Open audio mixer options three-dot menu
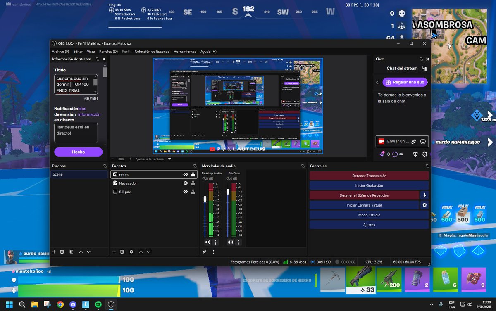The height and width of the screenshot is (311, 496). coord(214,252)
